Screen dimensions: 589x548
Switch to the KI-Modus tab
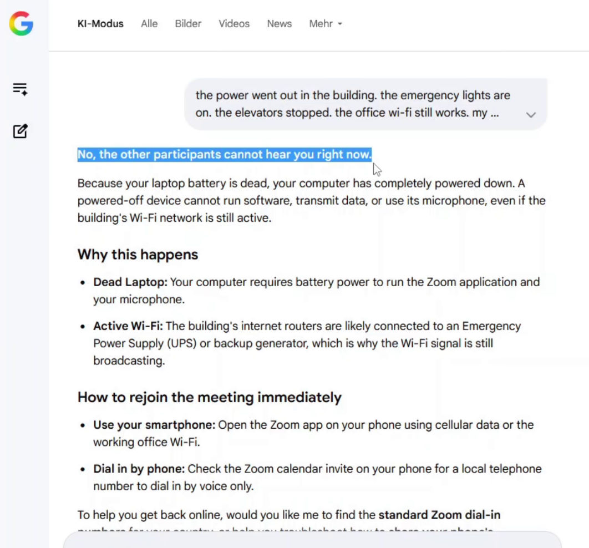tap(100, 24)
